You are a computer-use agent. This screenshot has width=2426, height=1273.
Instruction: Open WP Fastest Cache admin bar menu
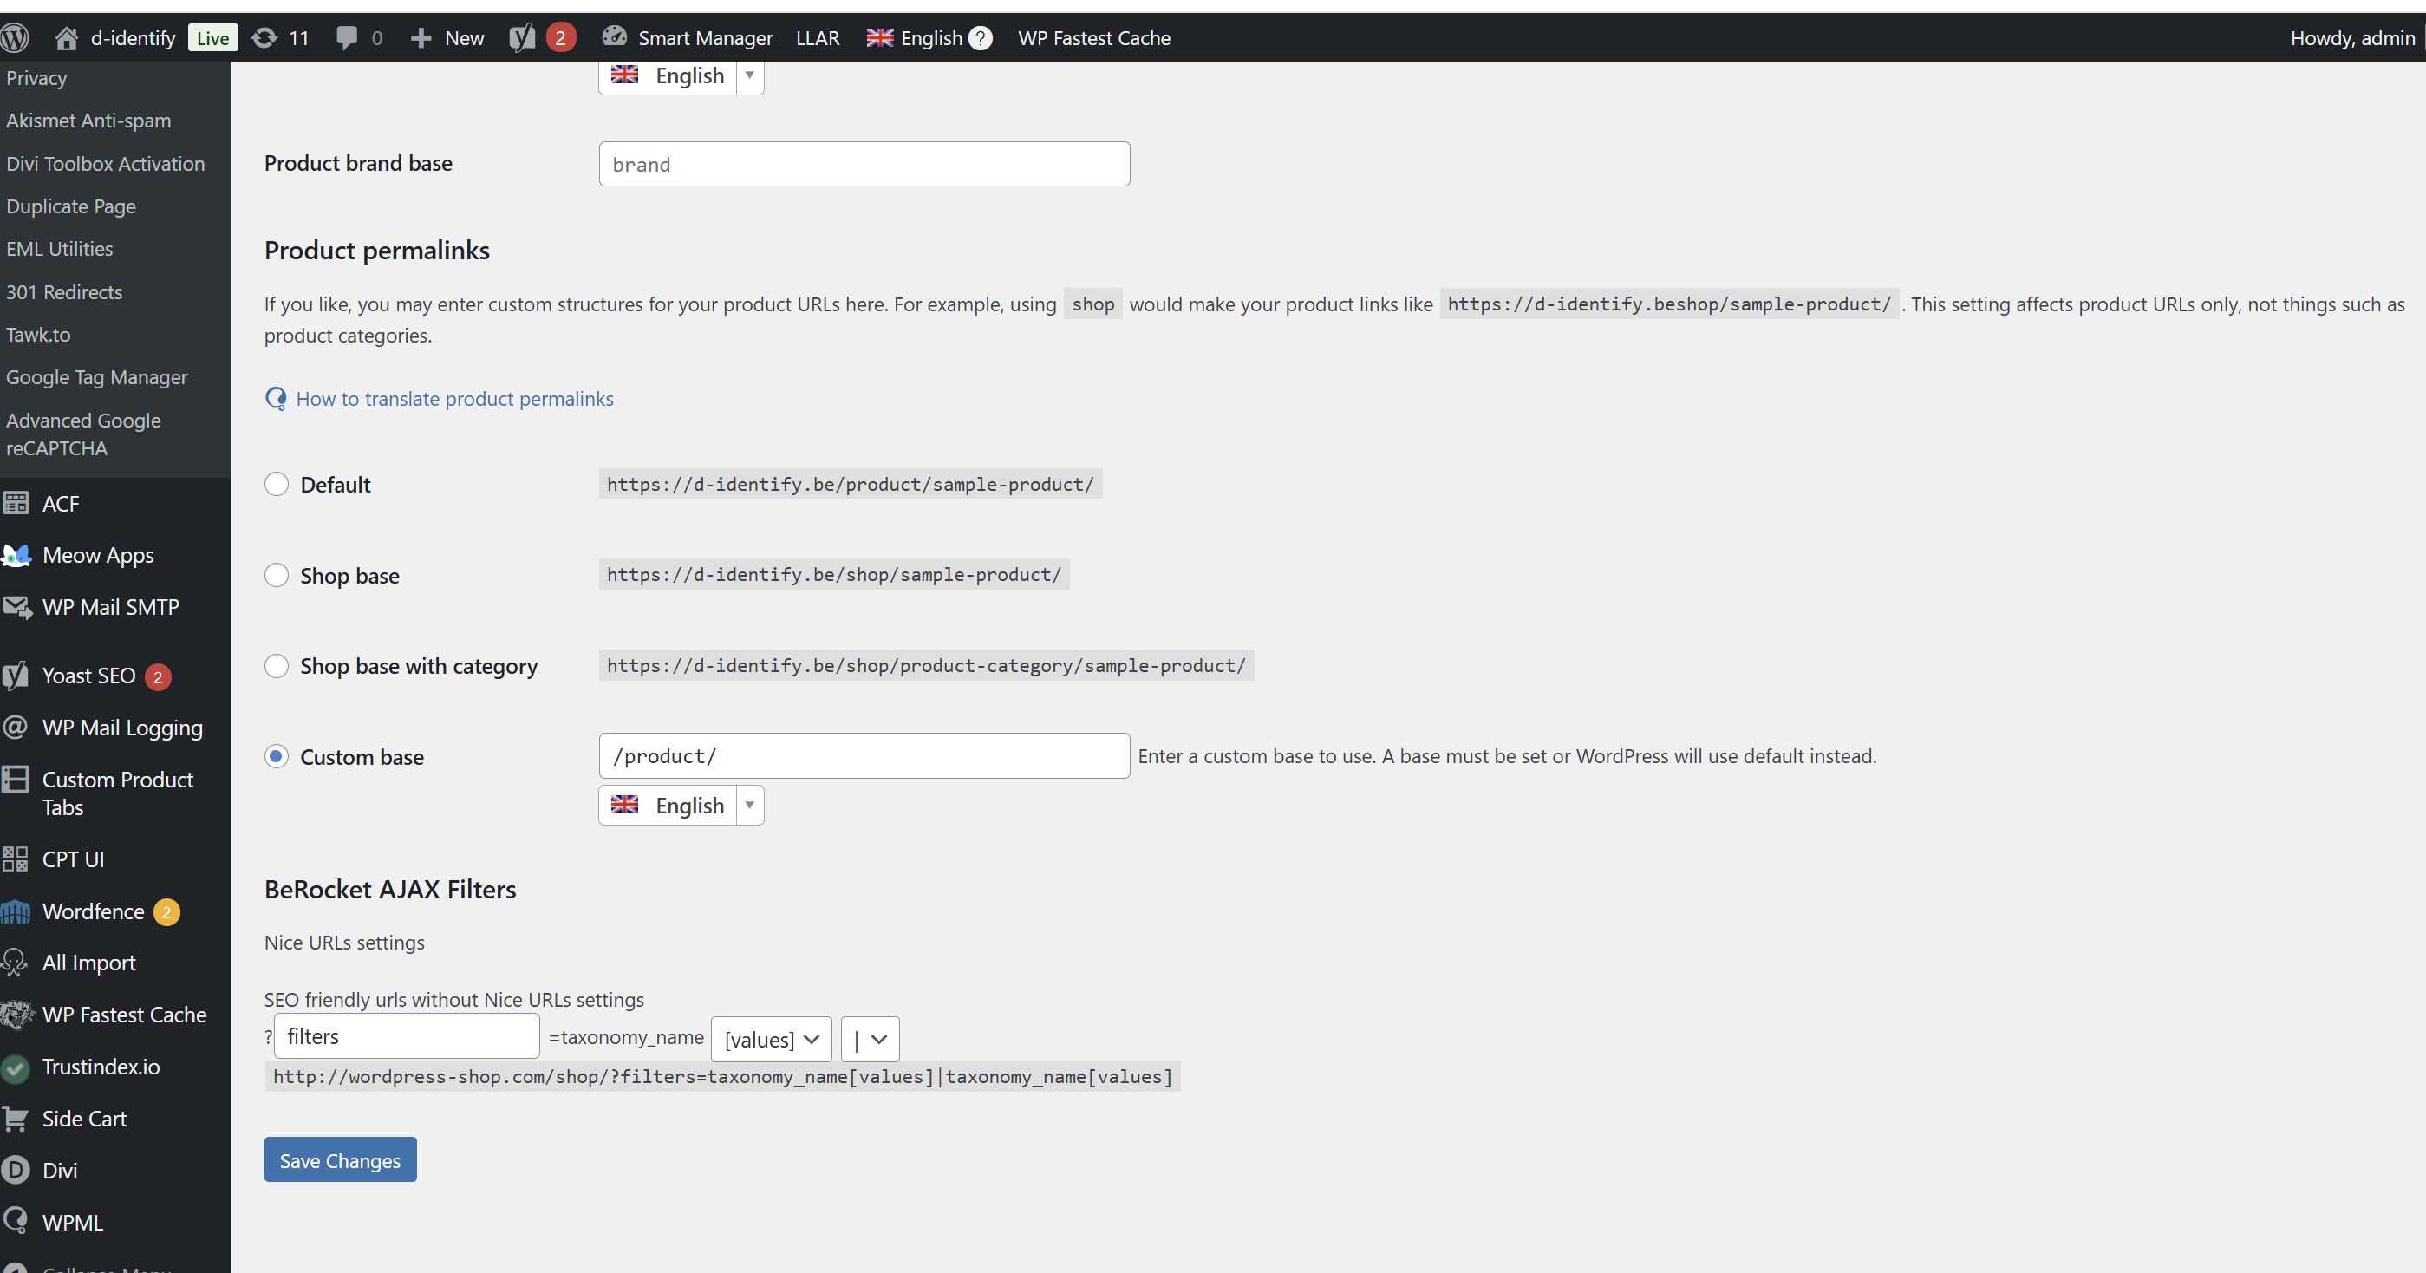1093,37
